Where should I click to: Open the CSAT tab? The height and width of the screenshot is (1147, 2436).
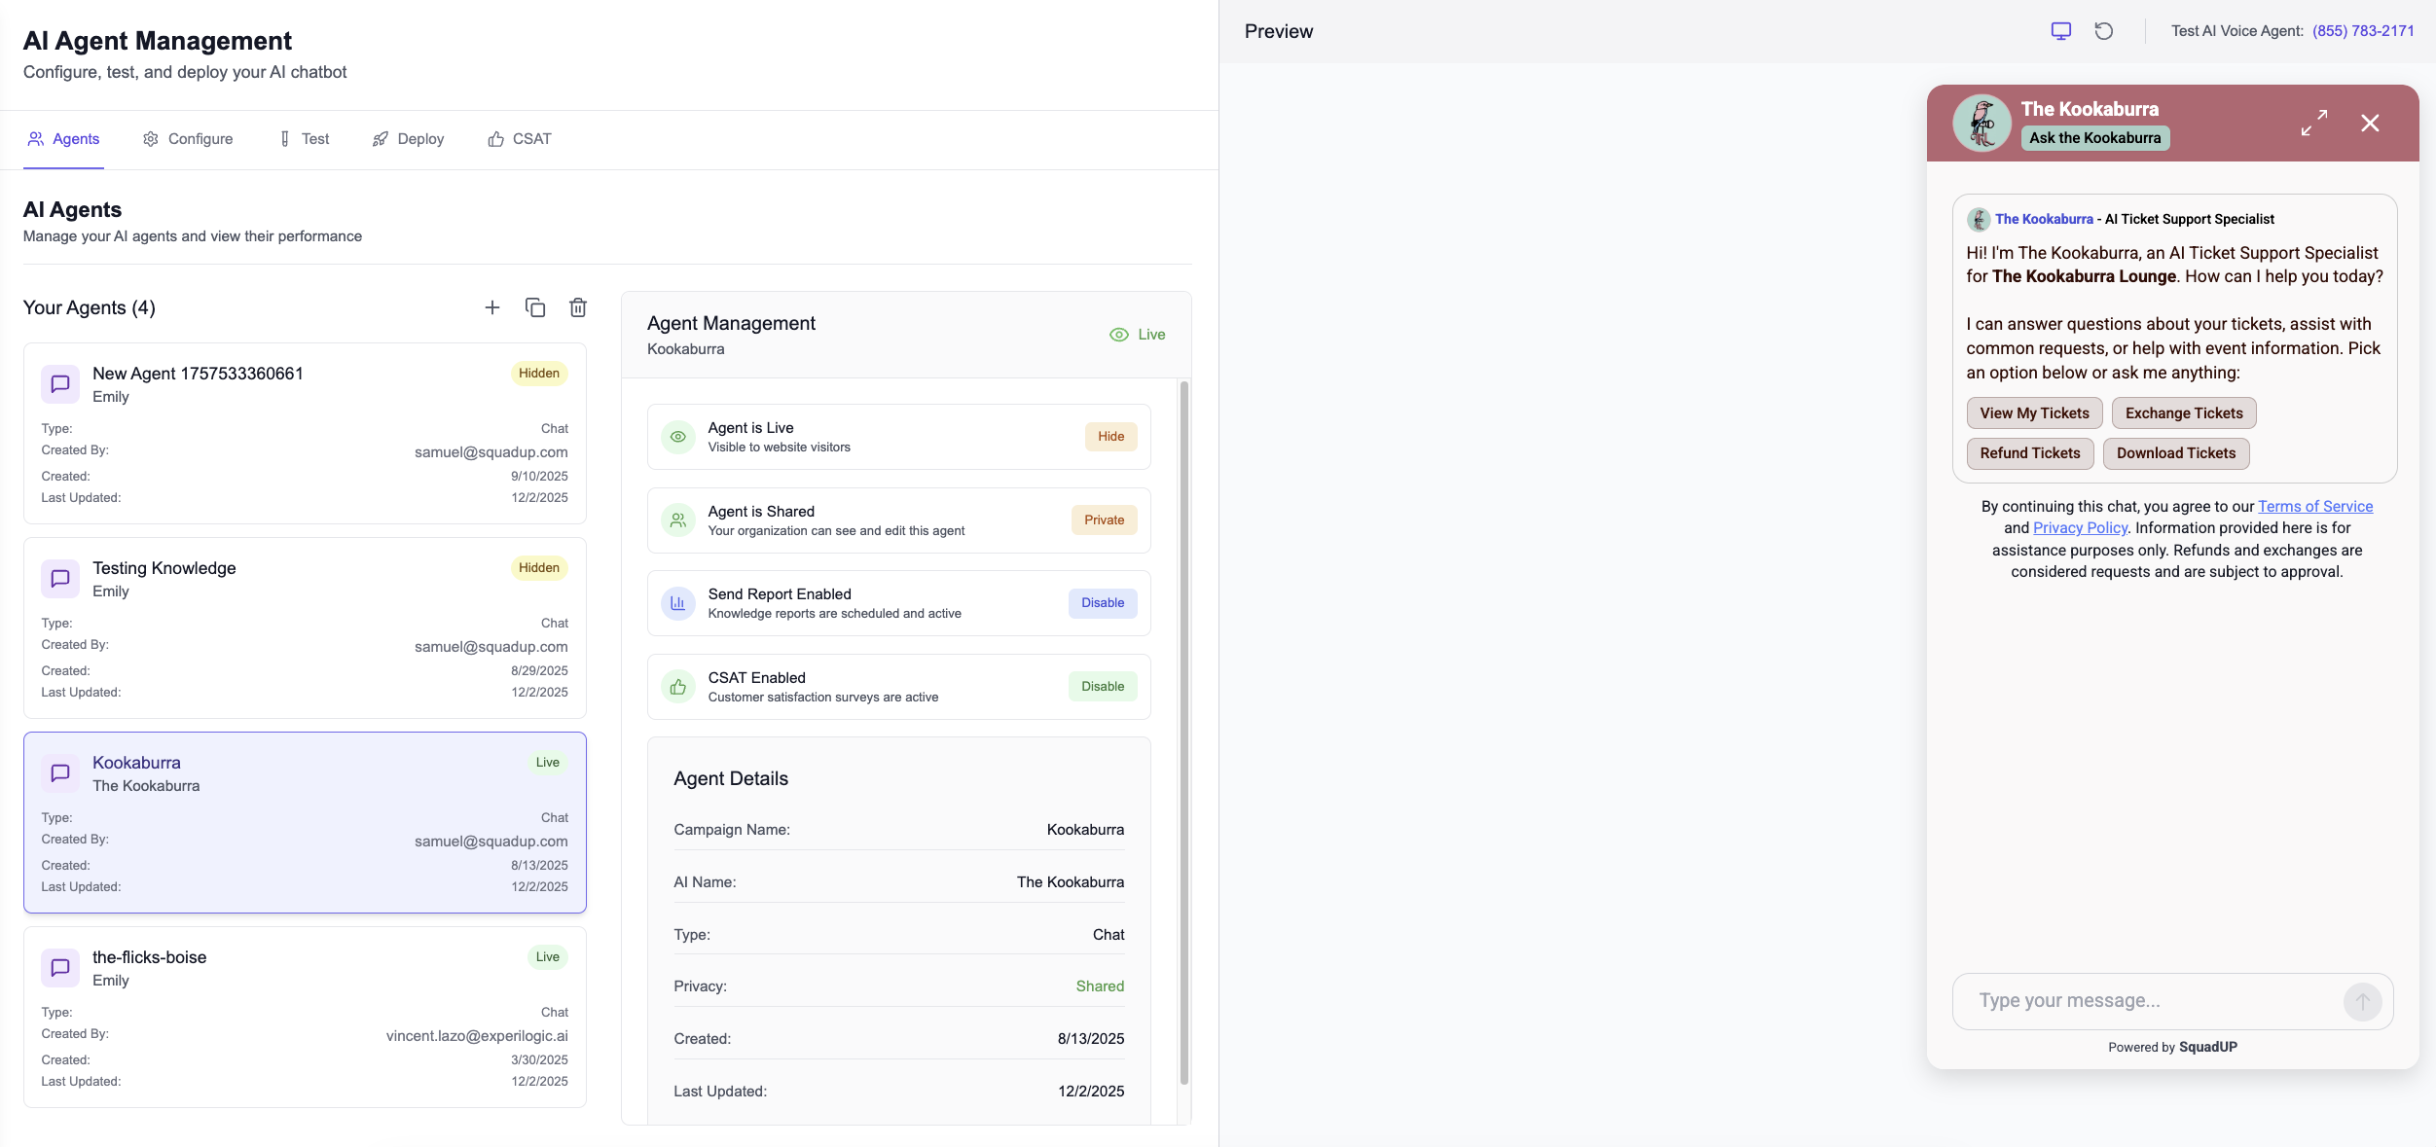pos(520,139)
